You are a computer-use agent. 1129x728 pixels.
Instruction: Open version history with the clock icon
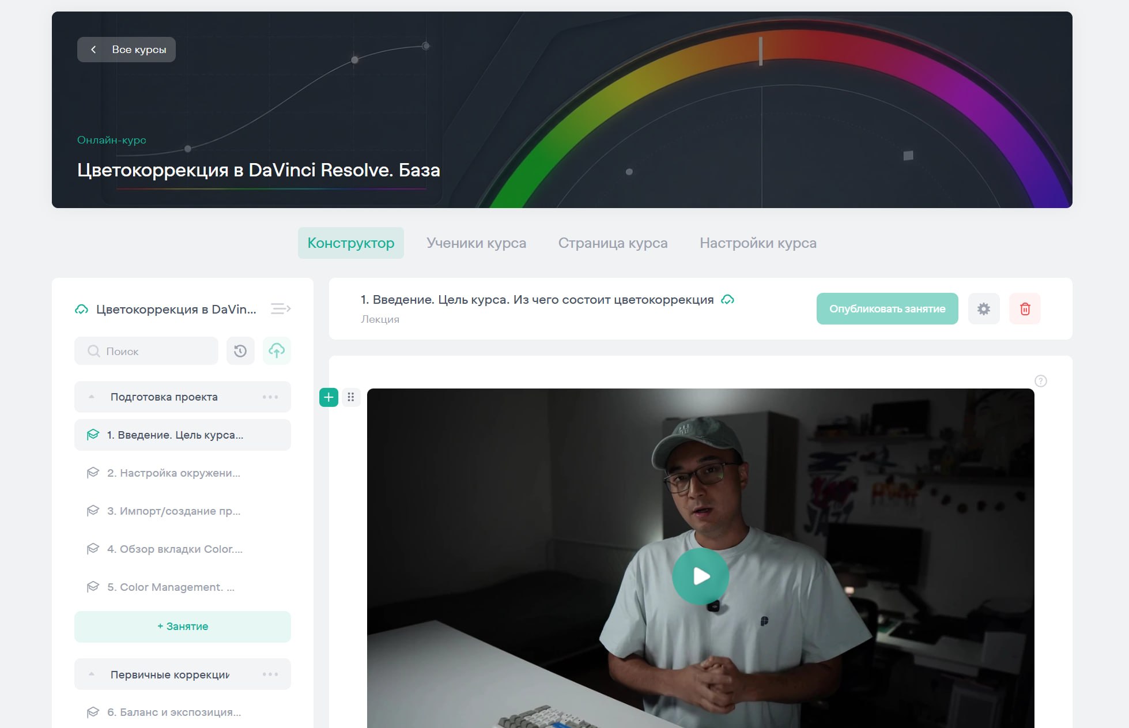tap(240, 351)
